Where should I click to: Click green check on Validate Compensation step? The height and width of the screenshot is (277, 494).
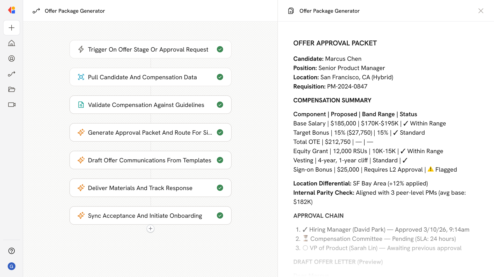[x=220, y=105]
